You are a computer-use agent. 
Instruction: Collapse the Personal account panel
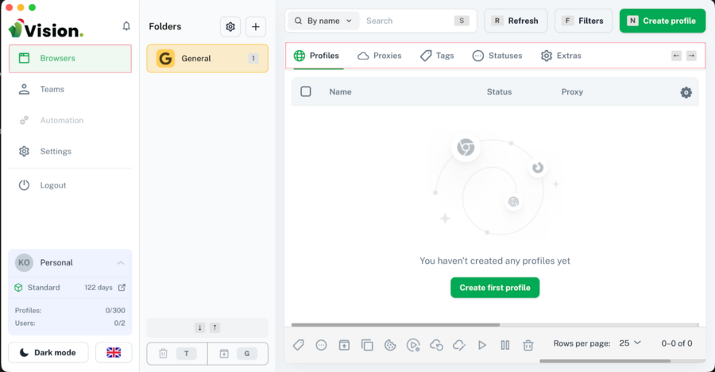[121, 262]
